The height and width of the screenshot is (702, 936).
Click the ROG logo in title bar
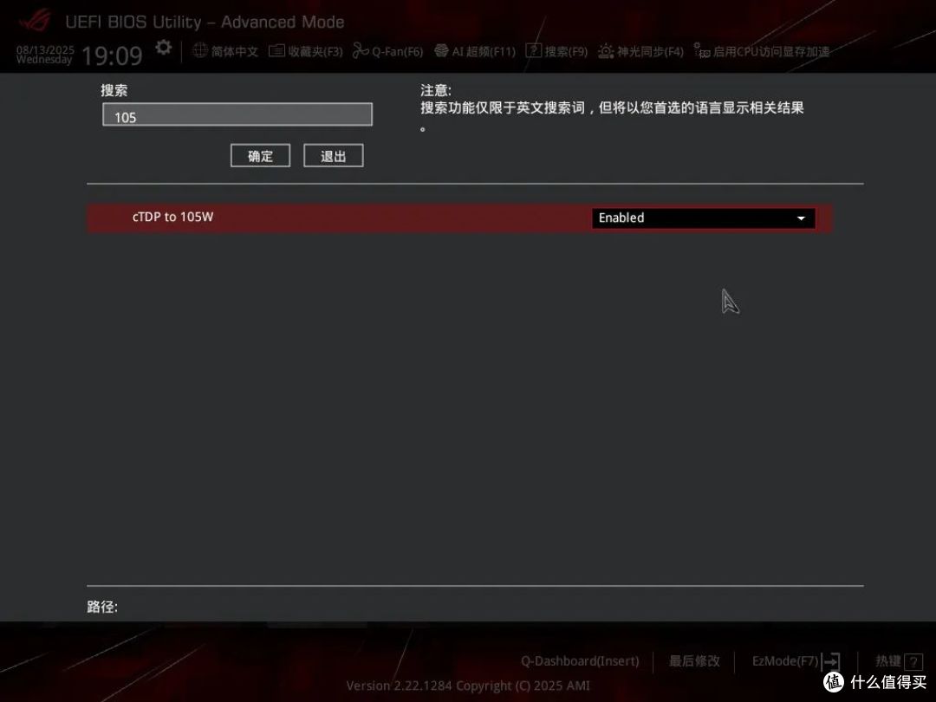35,20
